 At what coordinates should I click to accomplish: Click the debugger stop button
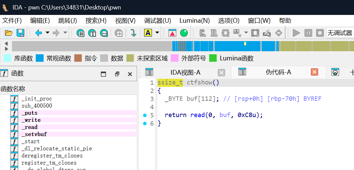[320, 33]
